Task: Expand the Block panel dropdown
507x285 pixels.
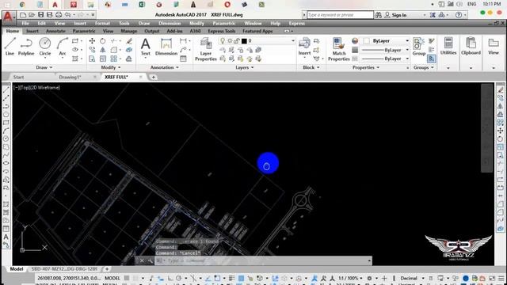Action: (311, 67)
